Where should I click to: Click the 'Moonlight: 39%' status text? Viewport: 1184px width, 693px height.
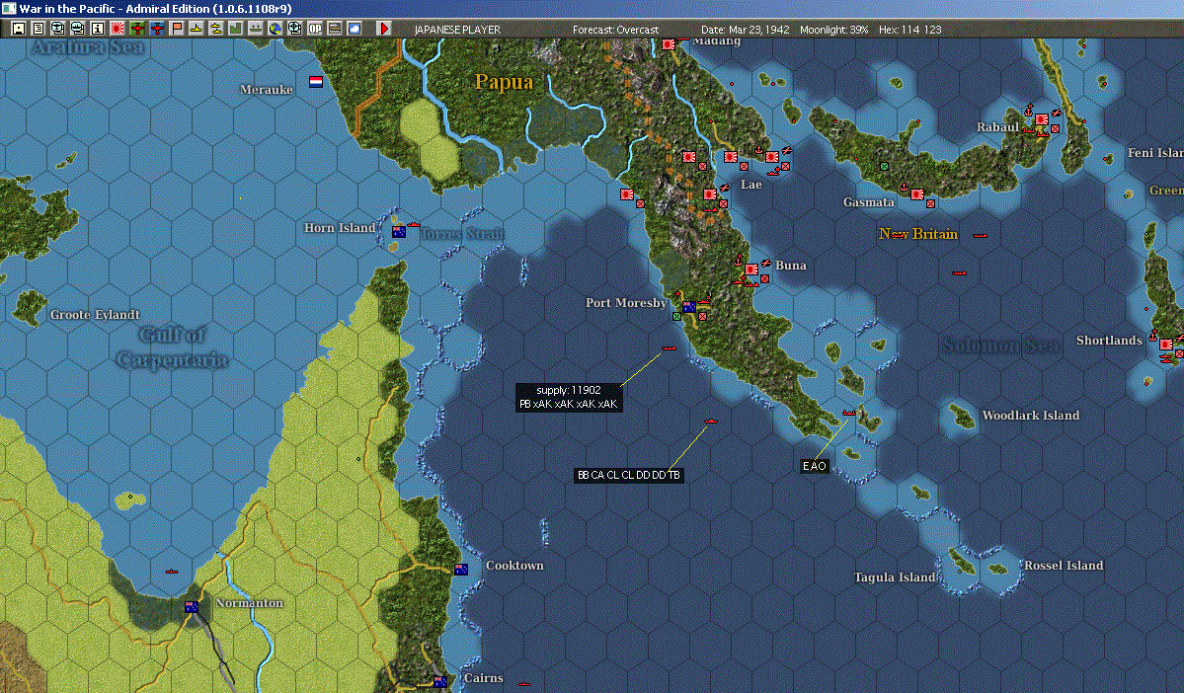click(834, 30)
